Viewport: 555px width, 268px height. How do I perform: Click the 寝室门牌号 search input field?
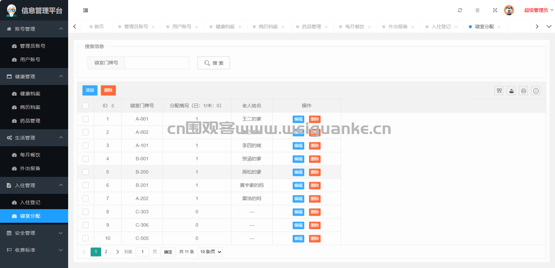point(157,63)
